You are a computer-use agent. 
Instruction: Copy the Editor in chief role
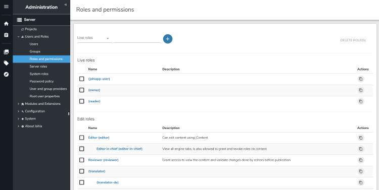pyautogui.click(x=361, y=149)
